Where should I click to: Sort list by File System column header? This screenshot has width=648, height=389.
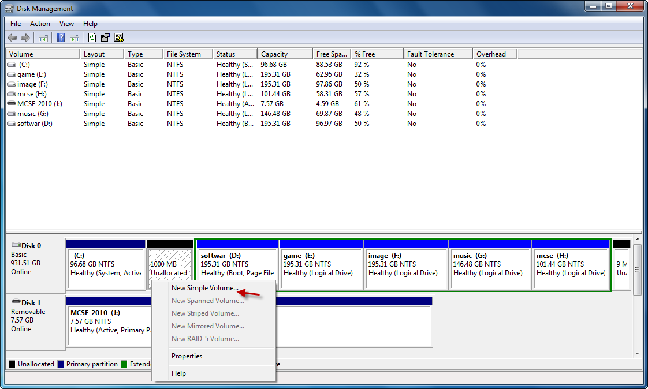coord(184,54)
